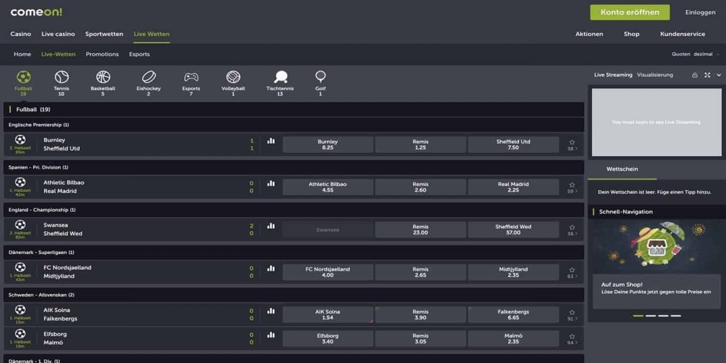Select the Tennis sport icon
This screenshot has height=363, width=726.
tap(61, 77)
